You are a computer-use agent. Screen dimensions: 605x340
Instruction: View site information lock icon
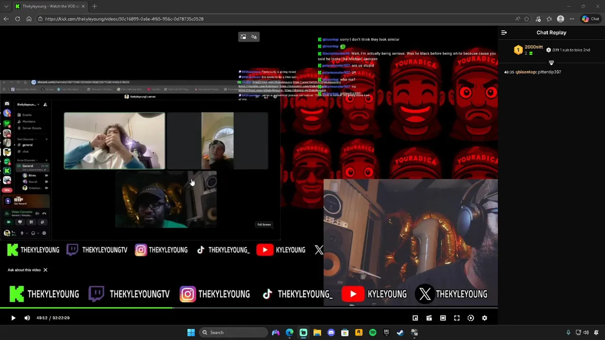[x=40, y=19]
